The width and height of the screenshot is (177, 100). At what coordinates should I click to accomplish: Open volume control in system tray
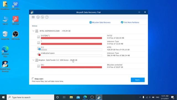pyautogui.click(x=150, y=97)
